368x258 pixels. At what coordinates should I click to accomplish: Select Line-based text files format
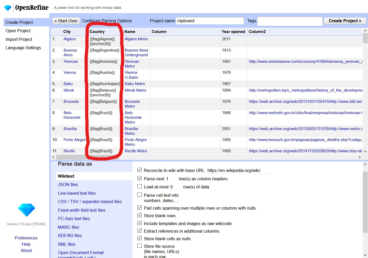[x=77, y=193]
